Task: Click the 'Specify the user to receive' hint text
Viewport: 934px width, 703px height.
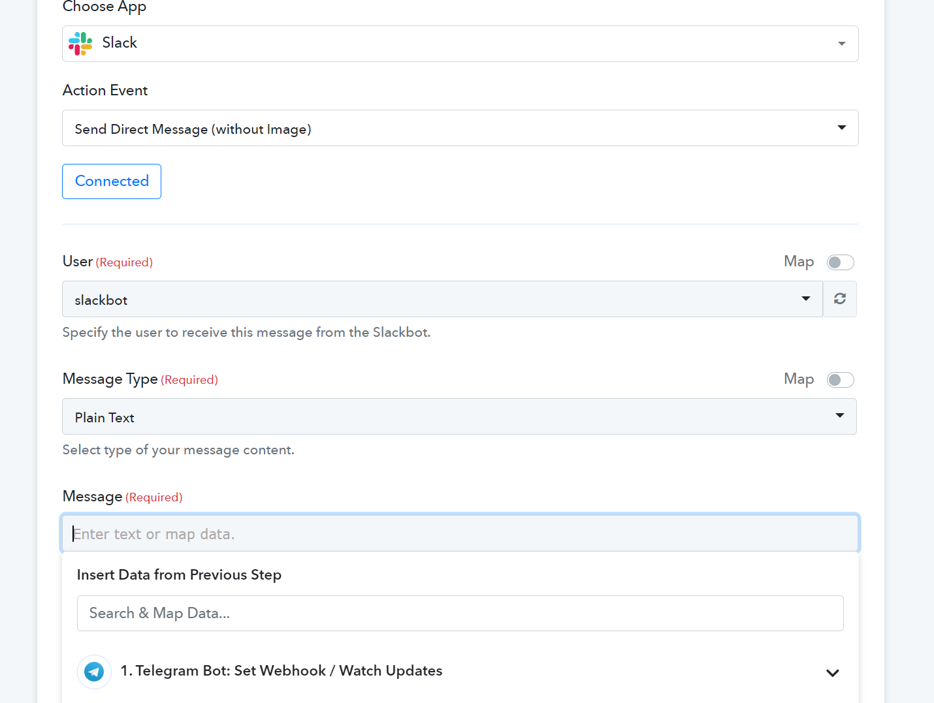Action: pyautogui.click(x=246, y=332)
